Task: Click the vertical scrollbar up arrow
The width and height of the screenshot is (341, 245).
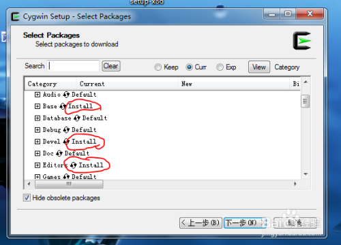Action: pos(306,82)
